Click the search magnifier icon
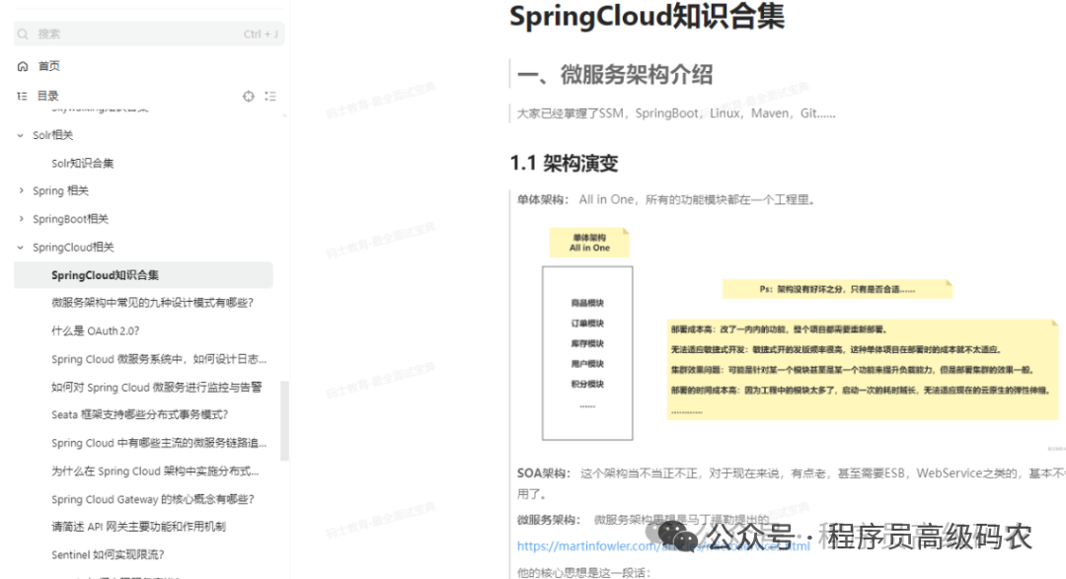The image size is (1066, 579). (23, 34)
